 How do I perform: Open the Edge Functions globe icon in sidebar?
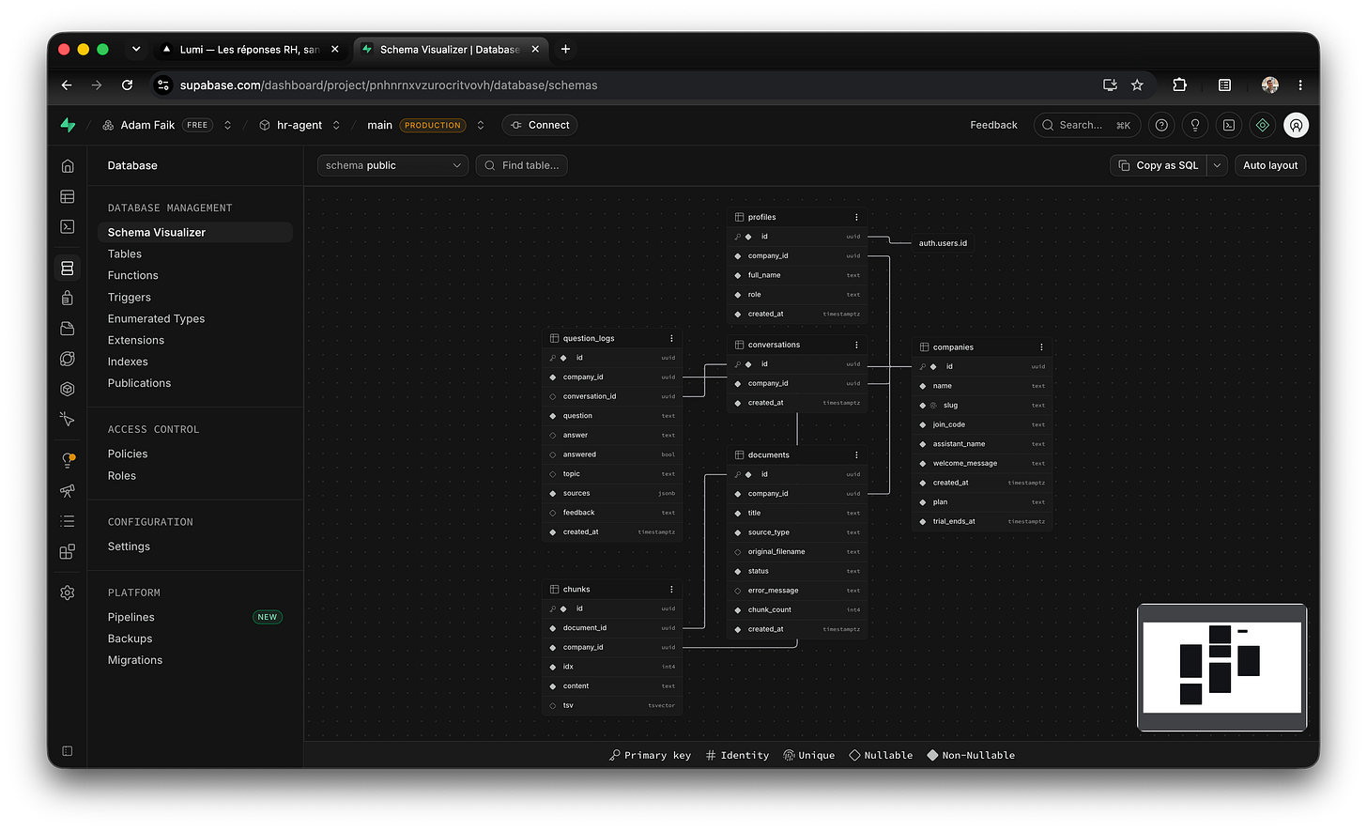68,359
